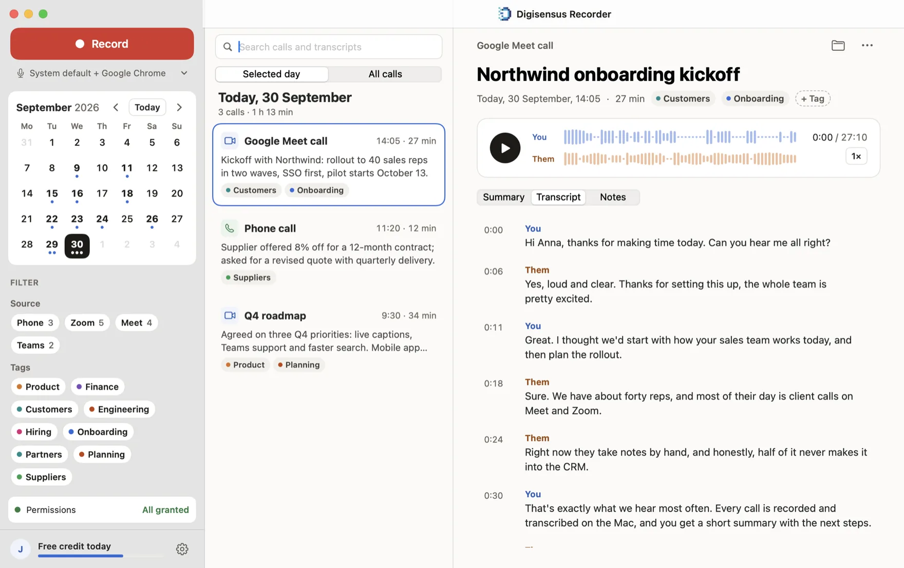
Task: Open the Q4 roadmap call
Action: click(x=329, y=340)
